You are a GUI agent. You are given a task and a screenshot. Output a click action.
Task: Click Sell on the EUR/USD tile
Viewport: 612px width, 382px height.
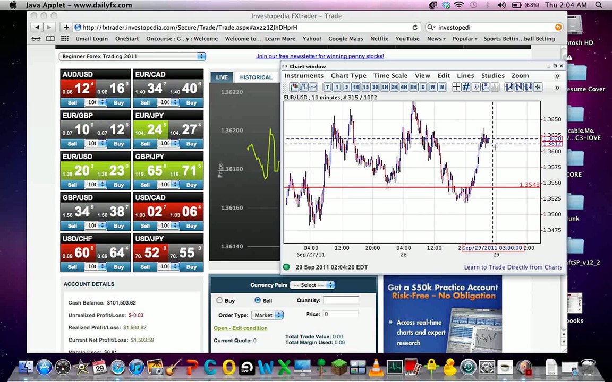point(73,185)
